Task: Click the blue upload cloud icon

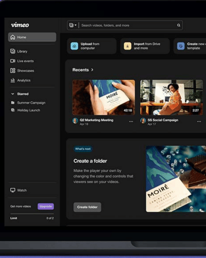Action: (74, 46)
